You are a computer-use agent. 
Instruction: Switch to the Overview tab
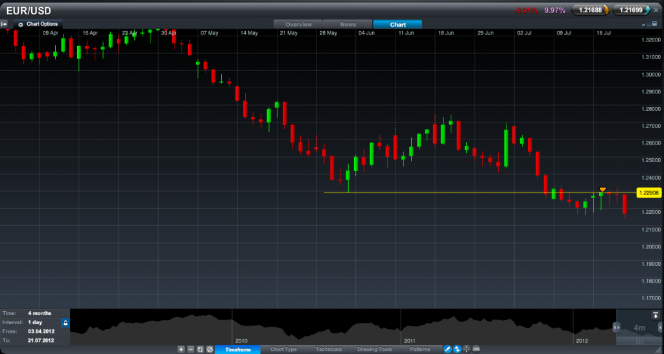[298, 24]
